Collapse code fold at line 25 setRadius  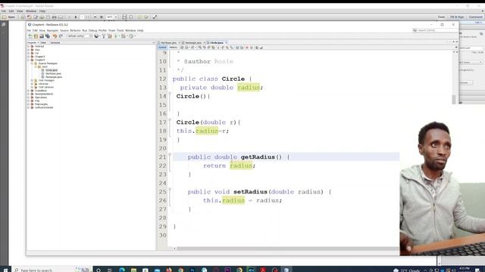click(x=170, y=189)
